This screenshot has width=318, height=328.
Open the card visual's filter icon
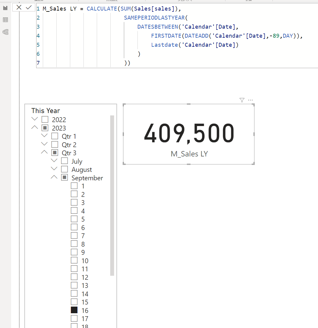(x=242, y=100)
